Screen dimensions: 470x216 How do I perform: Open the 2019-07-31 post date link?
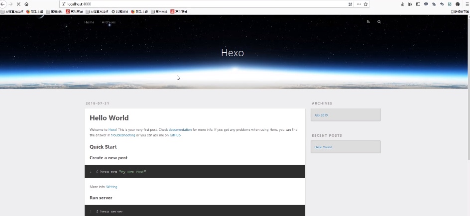pos(98,104)
